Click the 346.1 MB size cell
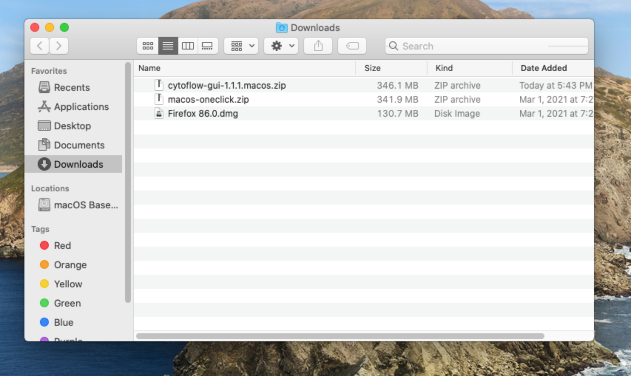Viewport: 631px width, 376px height. [x=398, y=85]
